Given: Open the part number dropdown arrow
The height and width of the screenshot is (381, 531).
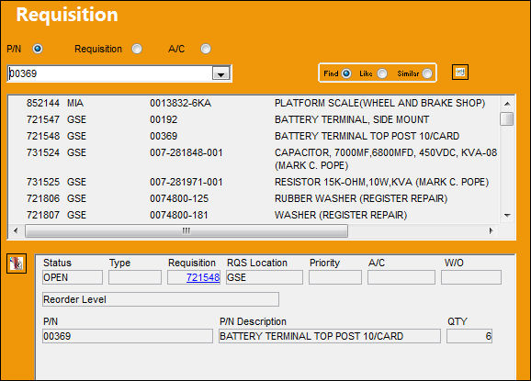Looking at the screenshot, I should click(x=220, y=73).
